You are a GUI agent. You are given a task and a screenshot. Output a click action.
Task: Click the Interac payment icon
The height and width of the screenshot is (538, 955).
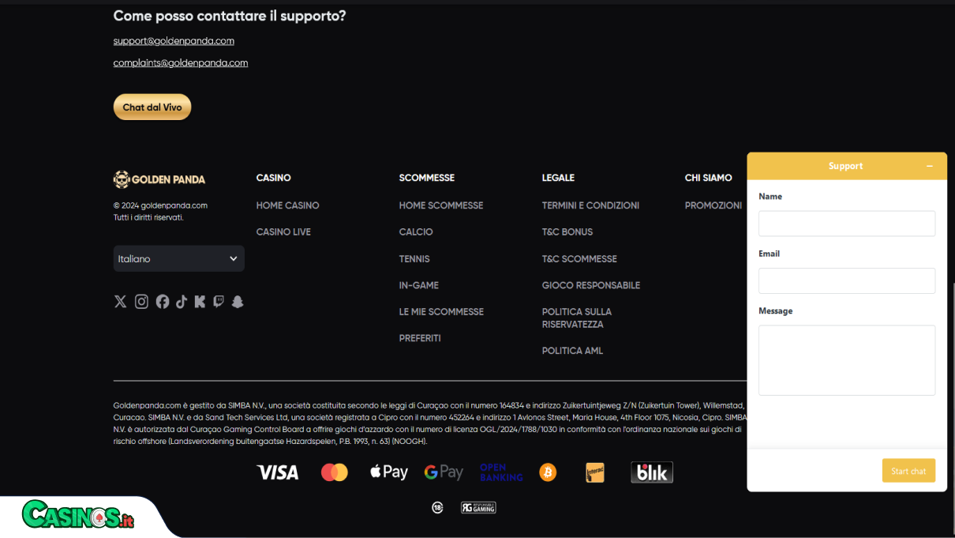(x=595, y=472)
